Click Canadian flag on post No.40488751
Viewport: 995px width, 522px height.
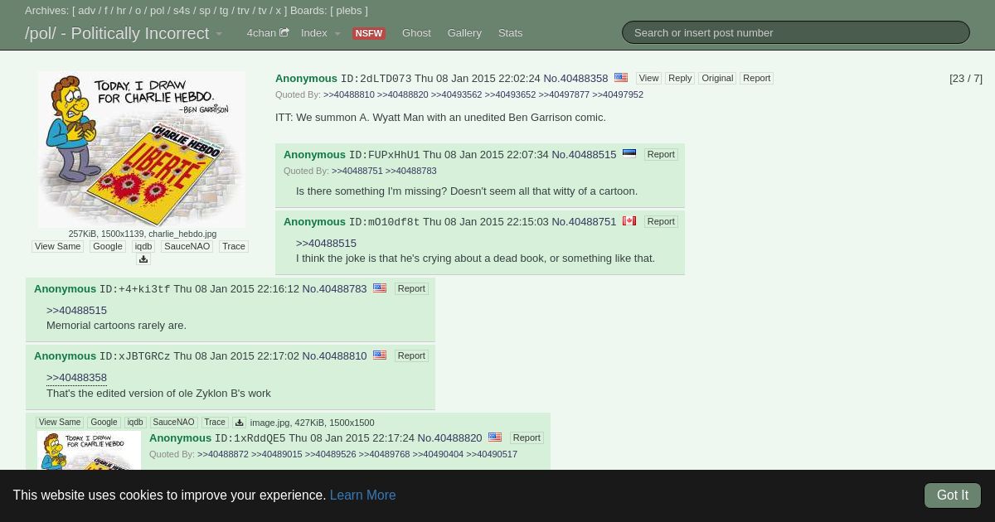629,221
